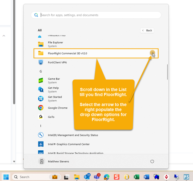Click the power button in Start menu
Image resolution: width=193 pixels, height=181 pixels.
pyautogui.click(x=152, y=161)
